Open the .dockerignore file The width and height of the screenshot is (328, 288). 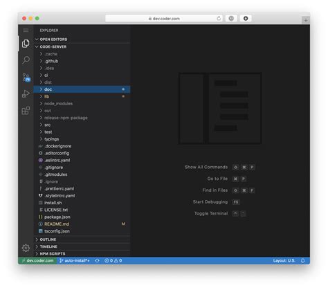[x=82, y=146]
